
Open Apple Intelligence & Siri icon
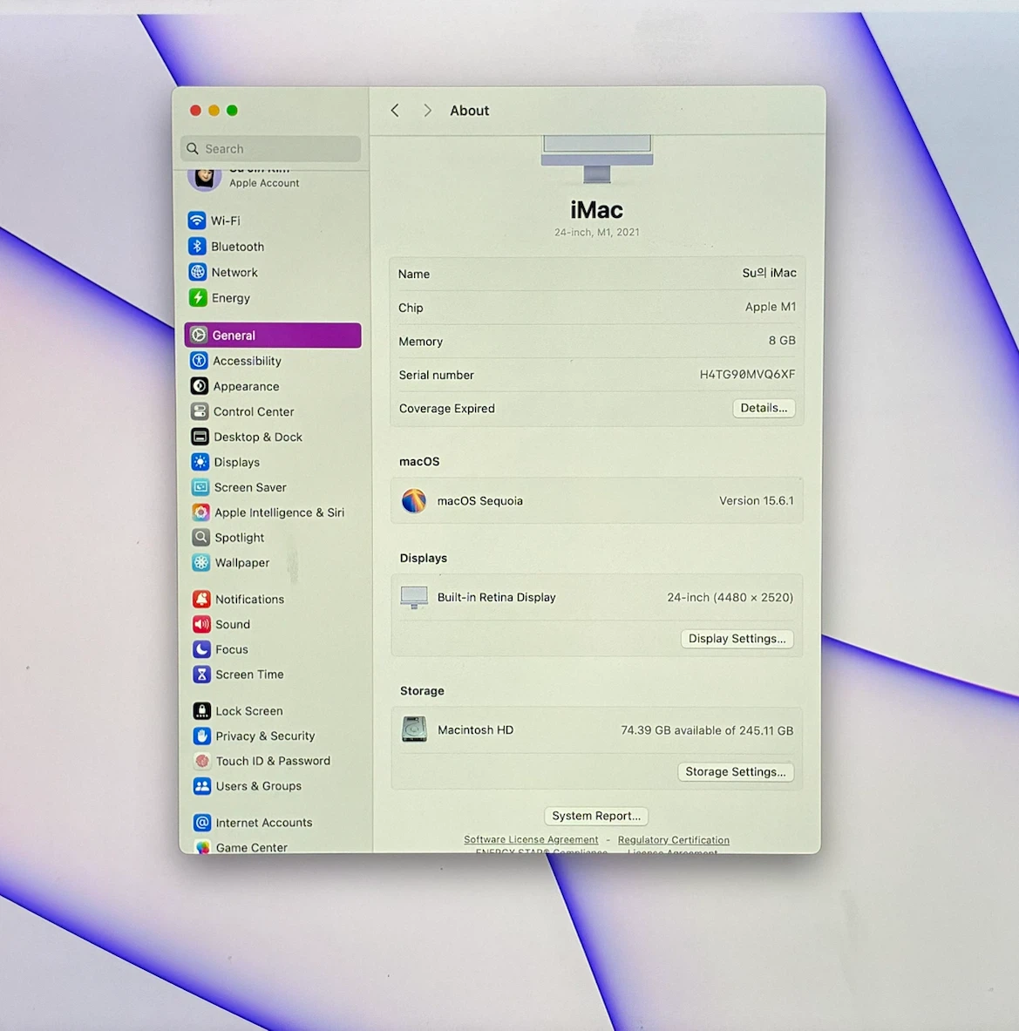coord(201,512)
